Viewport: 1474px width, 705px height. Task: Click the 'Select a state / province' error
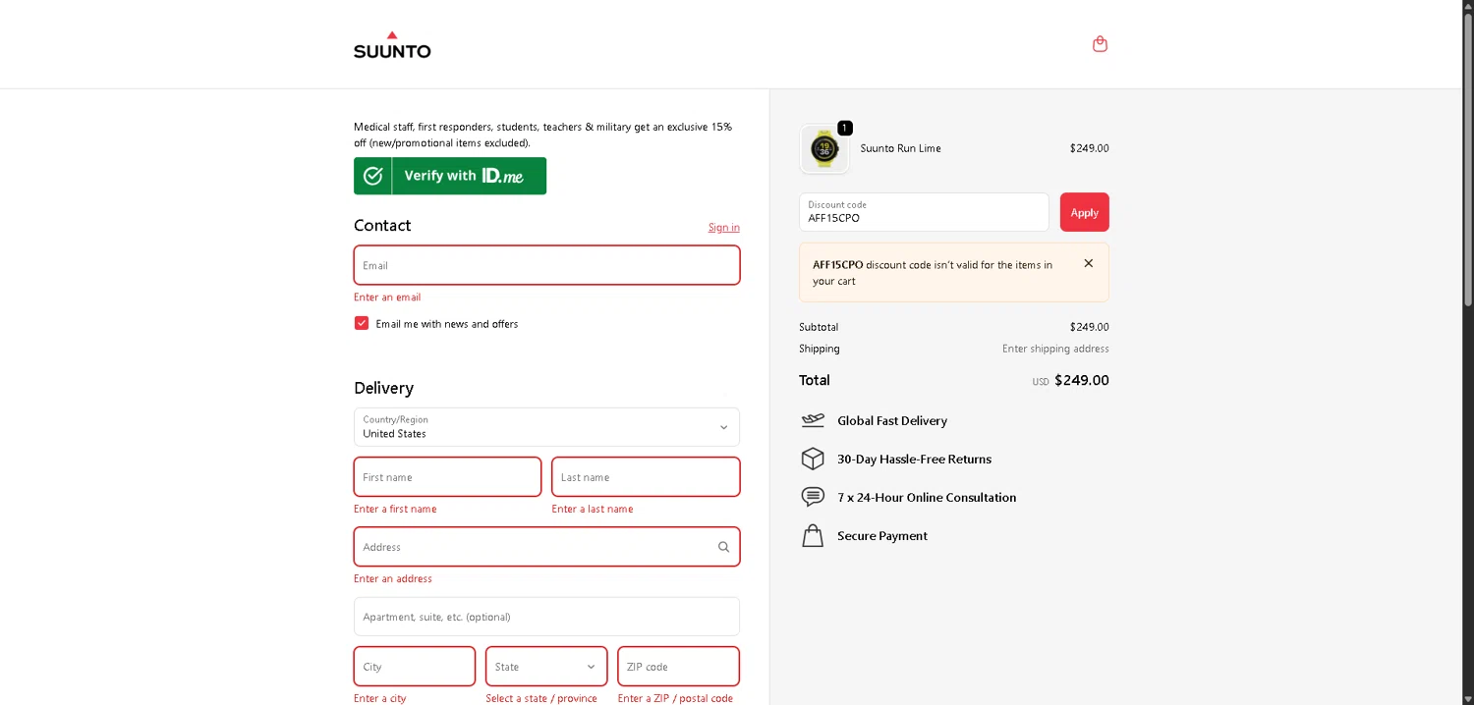pyautogui.click(x=541, y=698)
